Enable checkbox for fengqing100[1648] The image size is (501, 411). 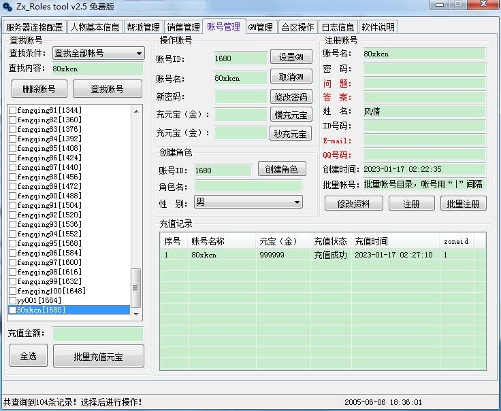click(13, 291)
